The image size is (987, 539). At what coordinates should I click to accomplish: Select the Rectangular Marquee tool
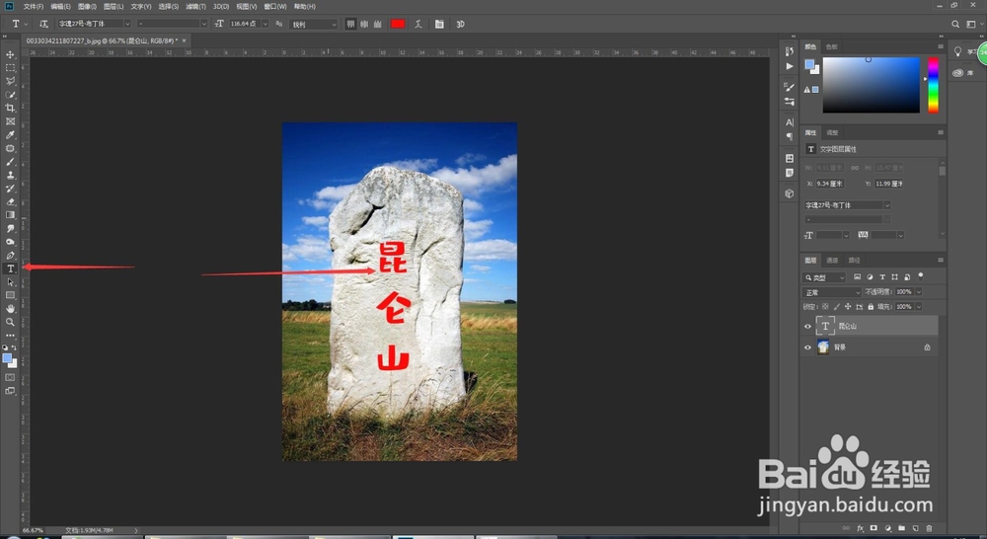coord(10,68)
